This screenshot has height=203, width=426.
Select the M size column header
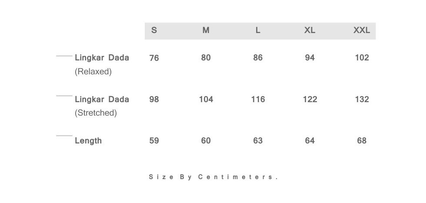[x=206, y=30]
